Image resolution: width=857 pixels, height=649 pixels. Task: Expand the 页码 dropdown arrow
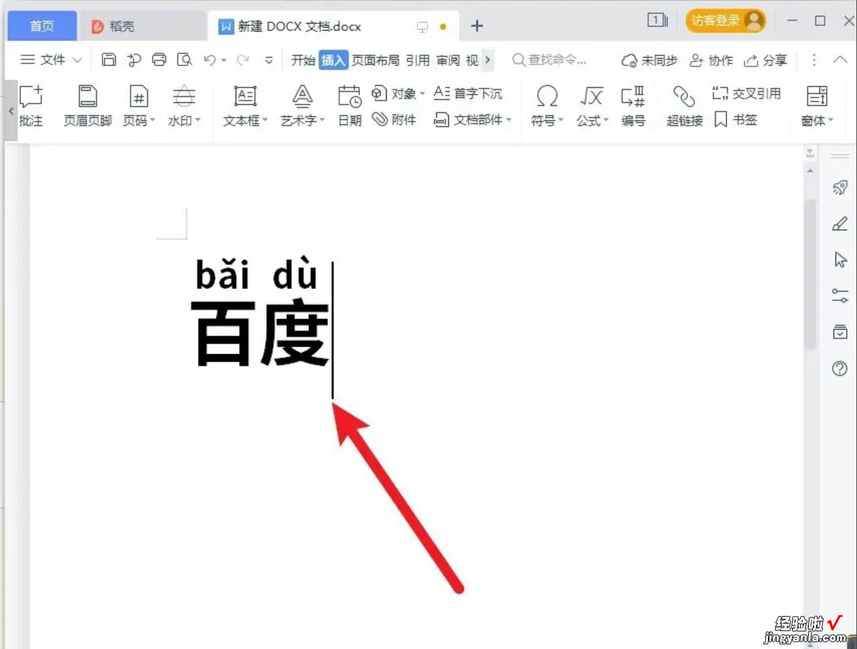pyautogui.click(x=153, y=120)
